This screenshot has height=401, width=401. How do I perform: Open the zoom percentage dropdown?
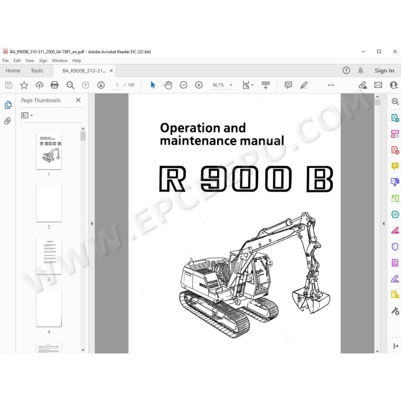(x=231, y=85)
